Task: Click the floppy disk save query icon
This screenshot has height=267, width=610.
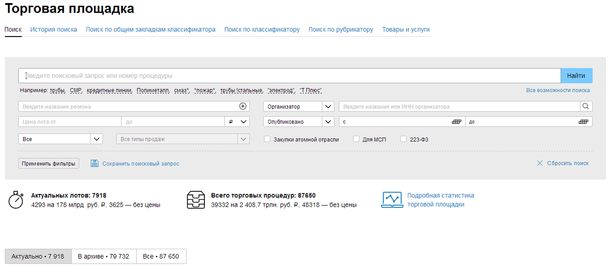Action: coord(94,163)
